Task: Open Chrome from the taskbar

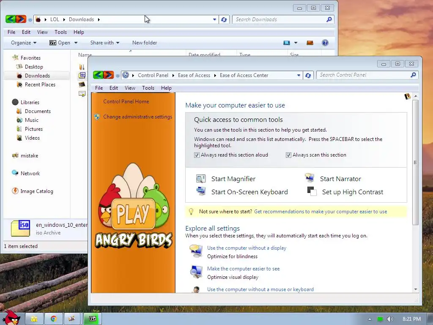Action: tap(54, 319)
